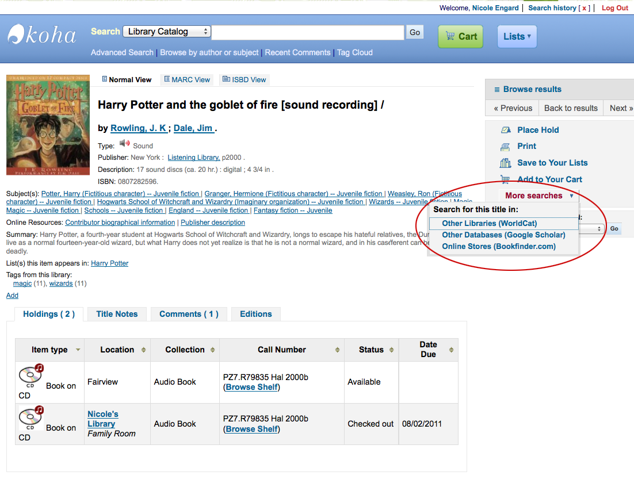
Task: Click the Go search button
Action: click(x=414, y=32)
